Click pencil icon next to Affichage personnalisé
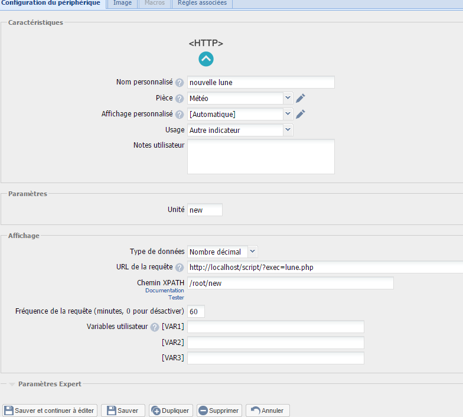 [301, 114]
